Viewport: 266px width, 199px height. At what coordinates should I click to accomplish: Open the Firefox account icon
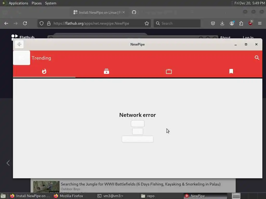click(x=232, y=23)
